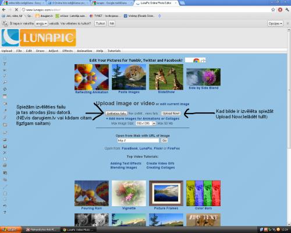Viewport: 291px width, 233px height.
Task: Stop page loading with the X button
Action: coord(16,9)
